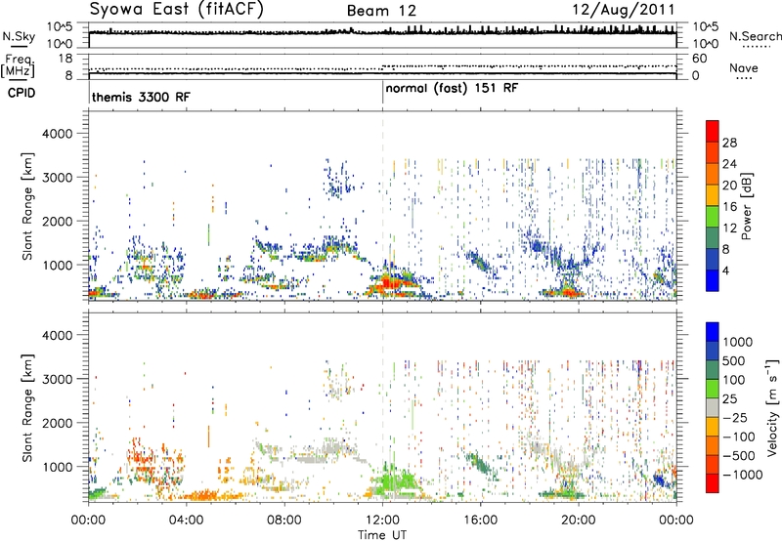Click the date '12/Aug/2011'
The image size is (782, 541).
tap(624, 10)
